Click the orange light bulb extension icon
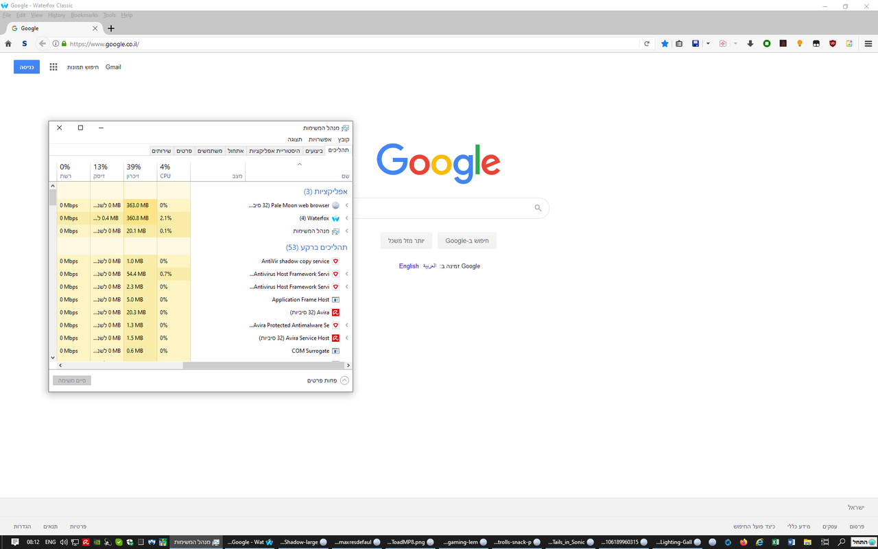 click(x=800, y=43)
